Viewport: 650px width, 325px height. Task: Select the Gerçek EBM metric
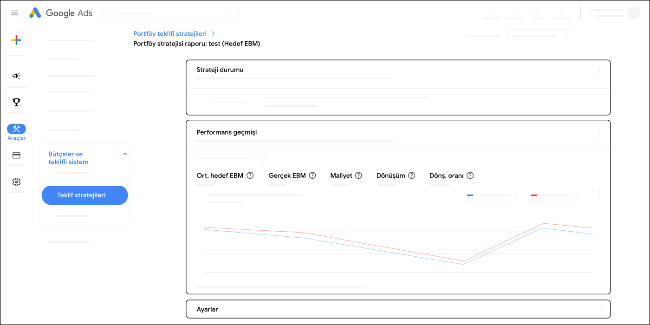(287, 175)
